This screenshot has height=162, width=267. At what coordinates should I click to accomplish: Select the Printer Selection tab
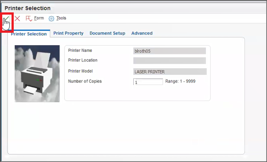click(29, 34)
